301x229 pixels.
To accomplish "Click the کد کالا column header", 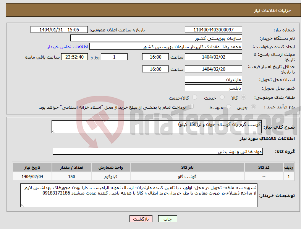I will [264, 167].
